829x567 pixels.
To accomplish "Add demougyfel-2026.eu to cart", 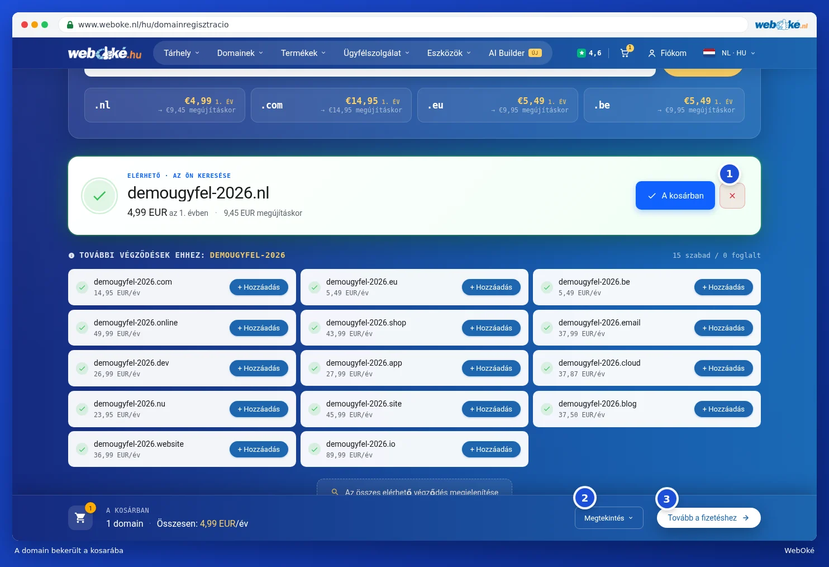I will point(491,287).
